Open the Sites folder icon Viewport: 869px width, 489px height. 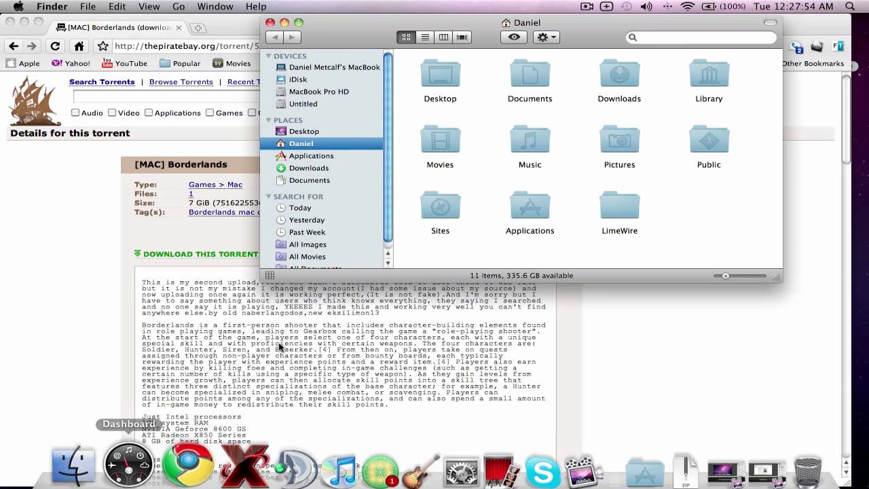pyautogui.click(x=440, y=205)
